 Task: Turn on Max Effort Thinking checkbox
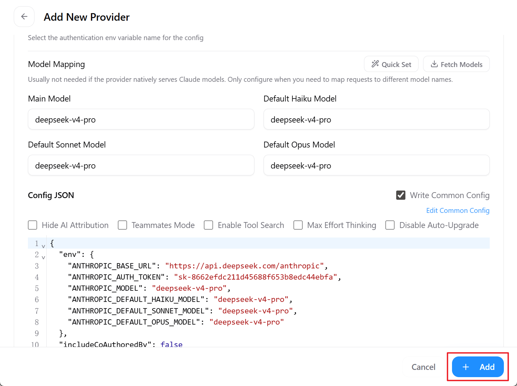click(x=298, y=225)
